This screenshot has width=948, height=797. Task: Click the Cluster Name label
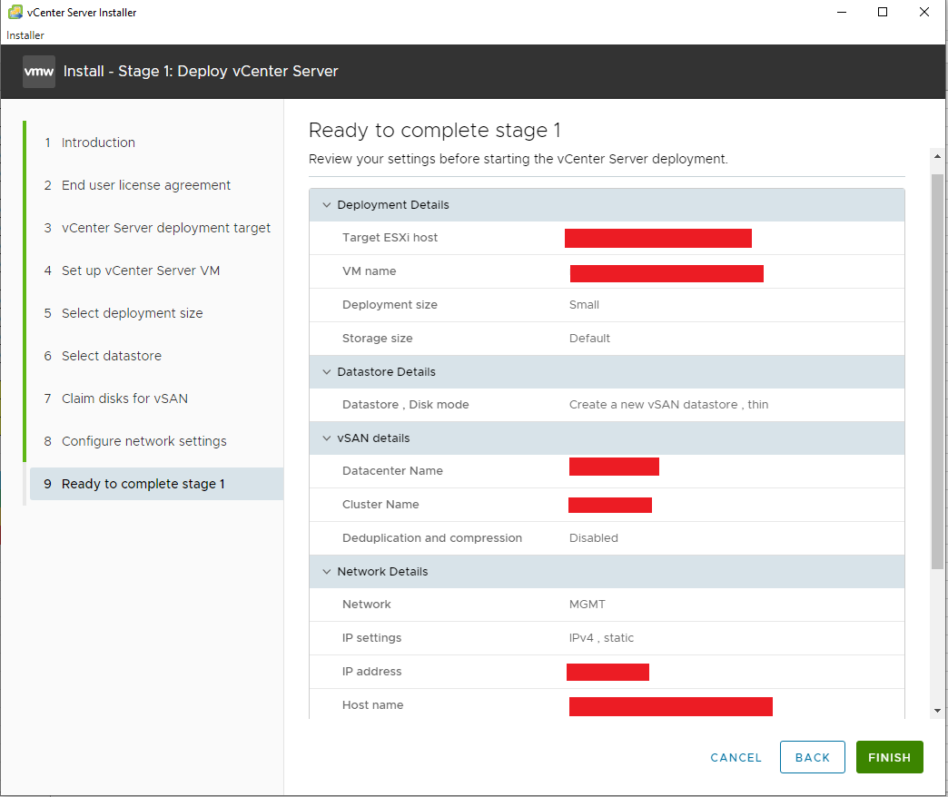[x=380, y=505]
